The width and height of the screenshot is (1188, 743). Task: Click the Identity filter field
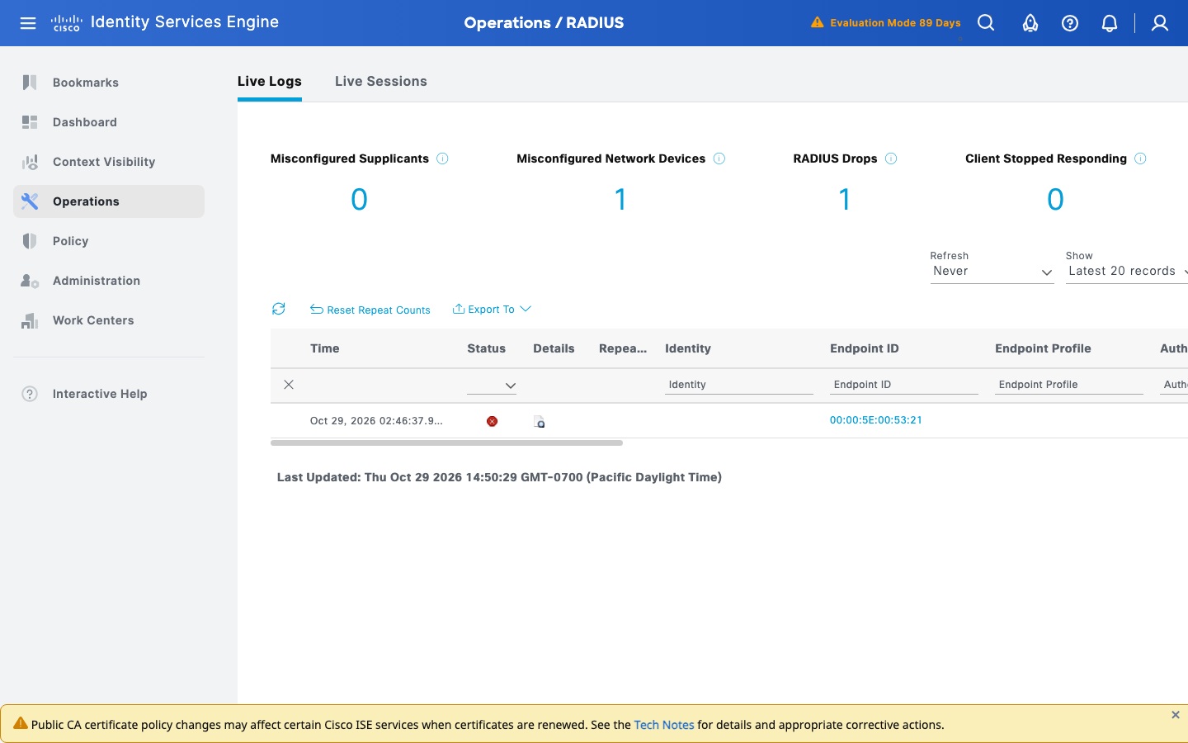pyautogui.click(x=739, y=385)
